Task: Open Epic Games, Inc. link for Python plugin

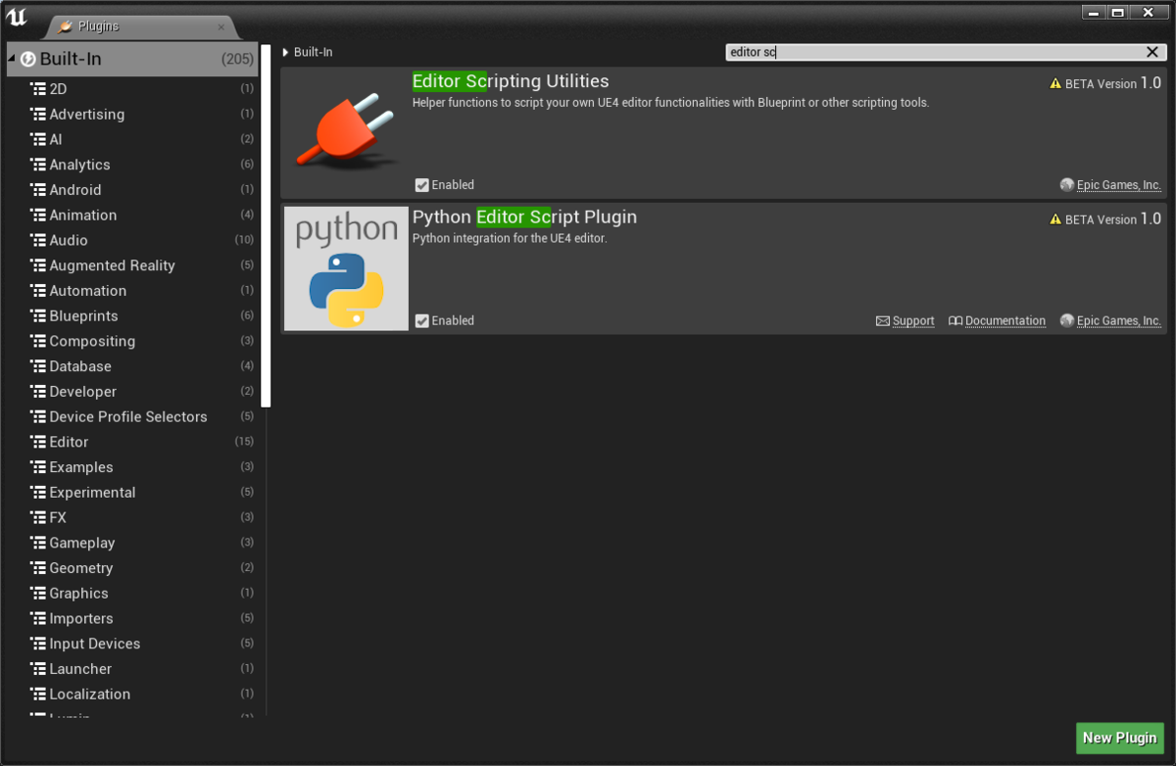Action: [1119, 321]
